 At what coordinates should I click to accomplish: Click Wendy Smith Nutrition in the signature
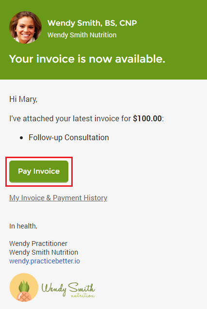[44, 252]
